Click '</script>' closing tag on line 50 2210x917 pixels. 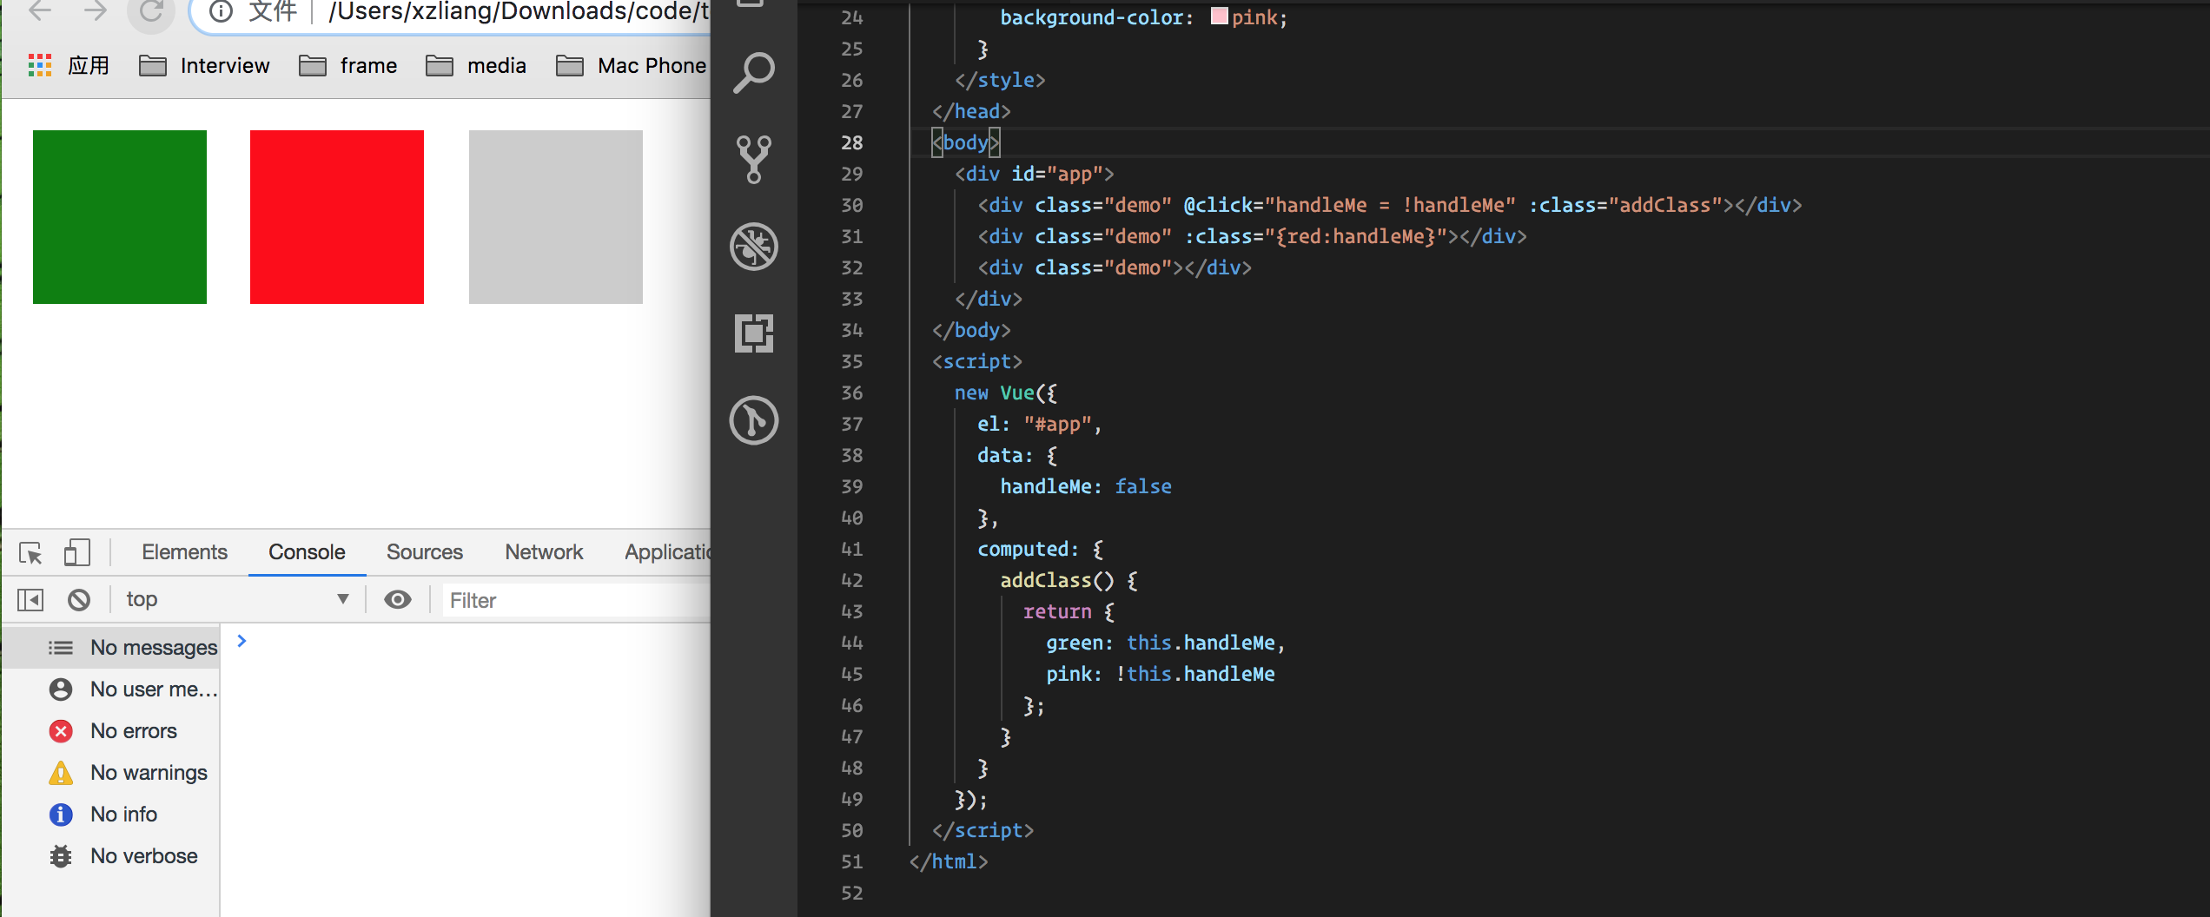click(x=983, y=830)
